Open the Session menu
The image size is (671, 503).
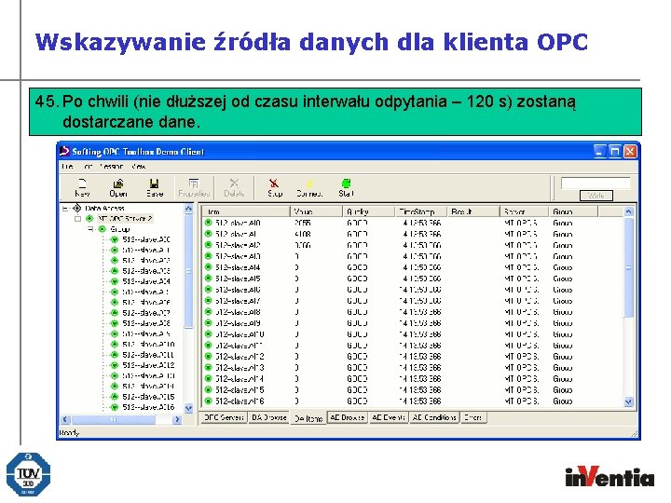111,167
